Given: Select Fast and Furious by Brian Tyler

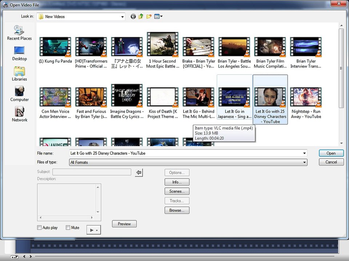Looking at the screenshot, I should (91, 103).
